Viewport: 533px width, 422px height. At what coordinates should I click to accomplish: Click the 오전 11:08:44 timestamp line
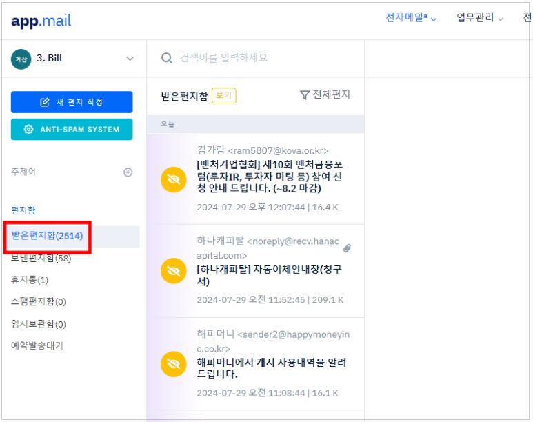(x=268, y=393)
